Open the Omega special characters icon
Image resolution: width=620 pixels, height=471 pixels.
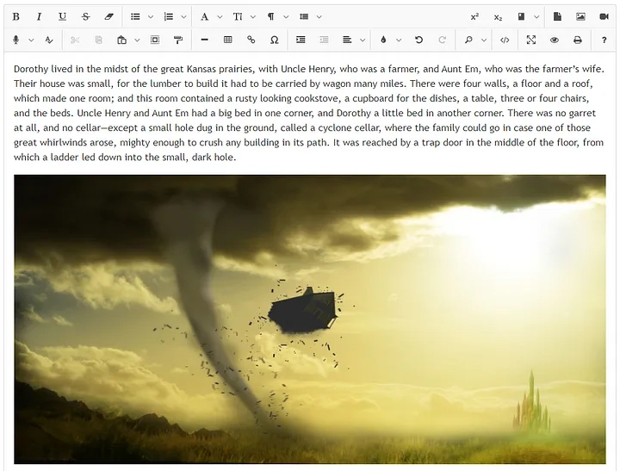coord(274,40)
